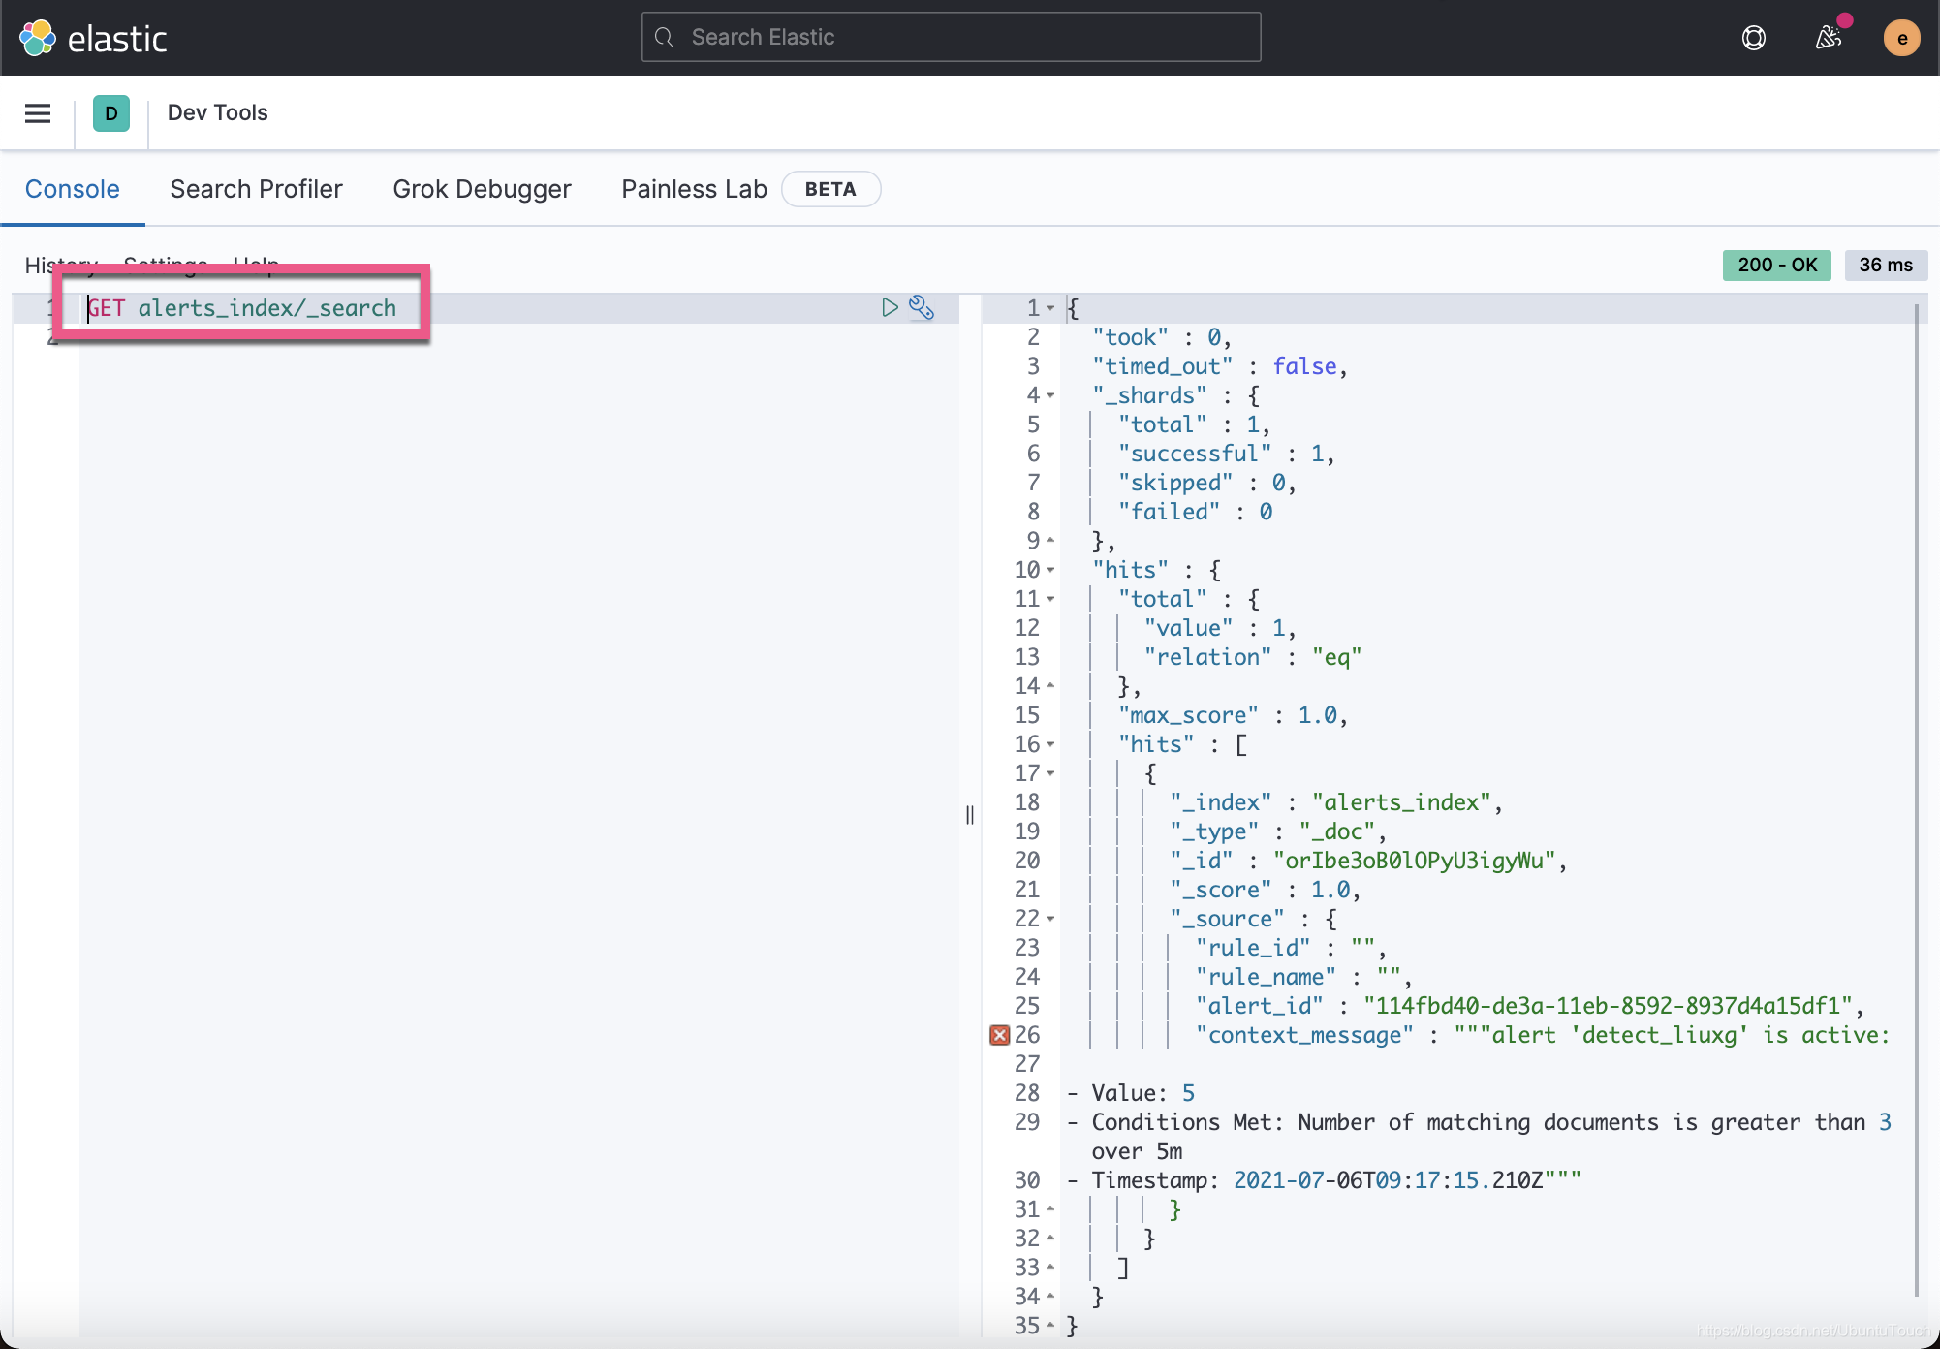Switch to the Search Profiler tab
The image size is (1940, 1349).
coord(256,189)
